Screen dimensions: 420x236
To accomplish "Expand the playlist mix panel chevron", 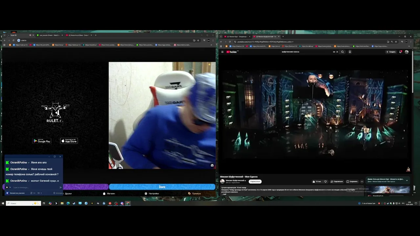I will click(407, 180).
